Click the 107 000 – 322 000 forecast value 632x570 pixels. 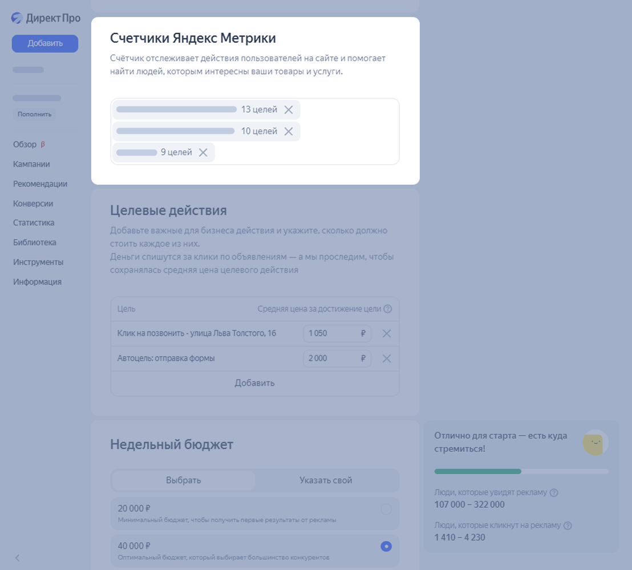pyautogui.click(x=469, y=505)
